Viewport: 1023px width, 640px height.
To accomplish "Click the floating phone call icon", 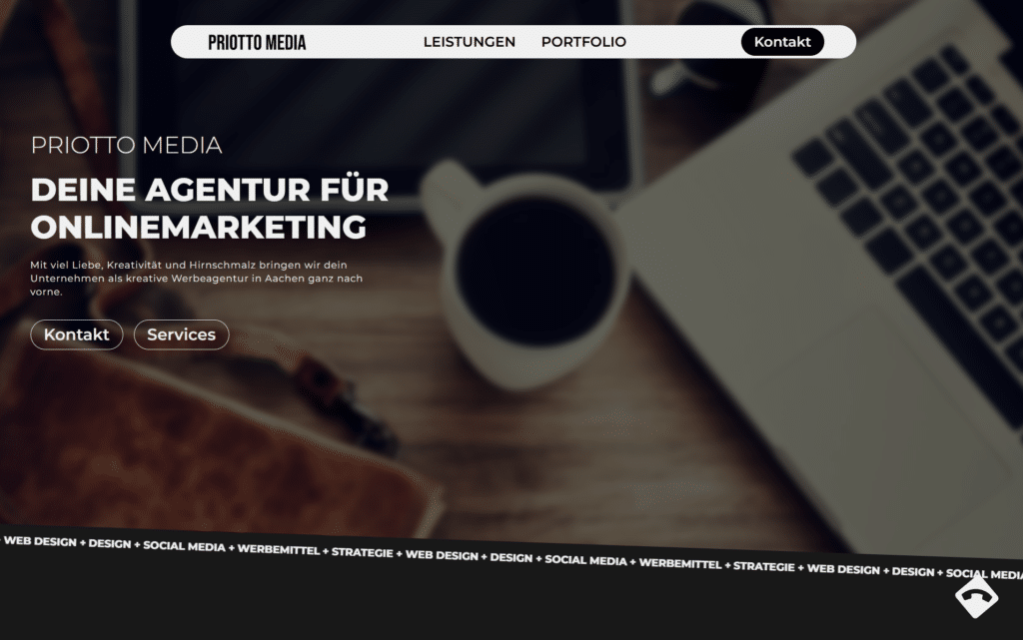I will point(976,596).
